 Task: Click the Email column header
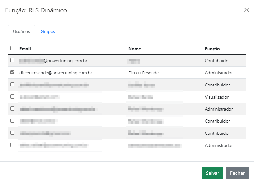pyautogui.click(x=25, y=49)
